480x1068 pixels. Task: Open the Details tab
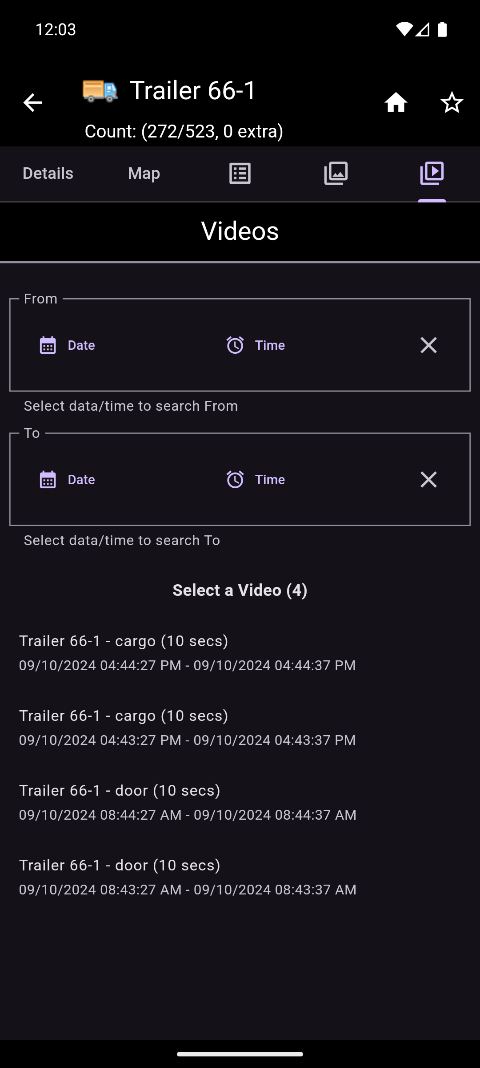coord(48,174)
